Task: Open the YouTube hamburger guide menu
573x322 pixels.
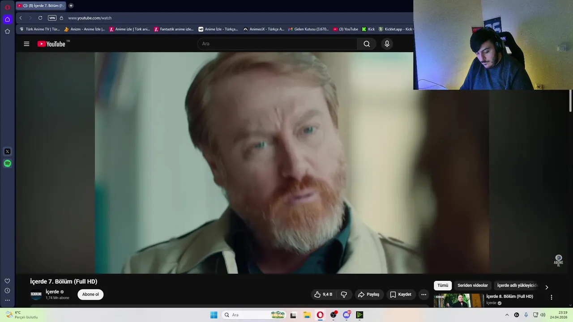Action: coord(26,44)
